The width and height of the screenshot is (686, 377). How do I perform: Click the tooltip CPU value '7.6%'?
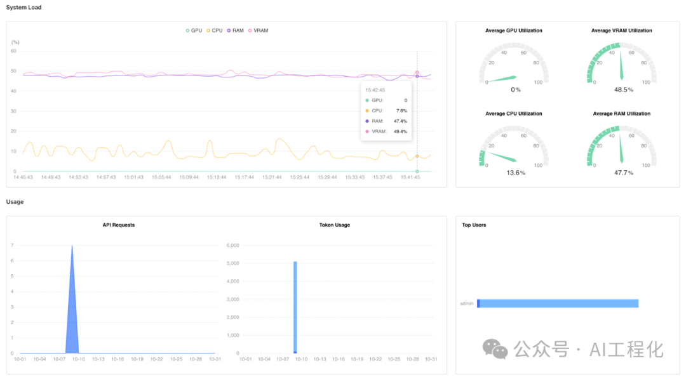[401, 110]
